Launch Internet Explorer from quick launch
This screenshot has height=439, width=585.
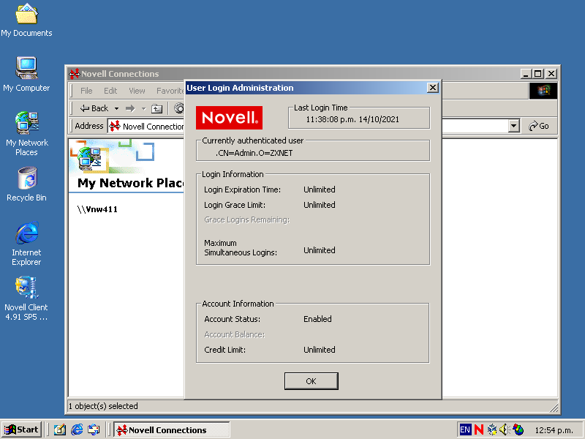point(77,430)
